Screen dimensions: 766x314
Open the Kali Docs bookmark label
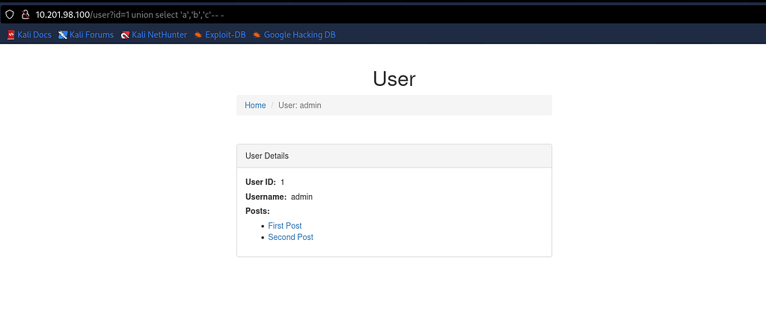point(34,34)
